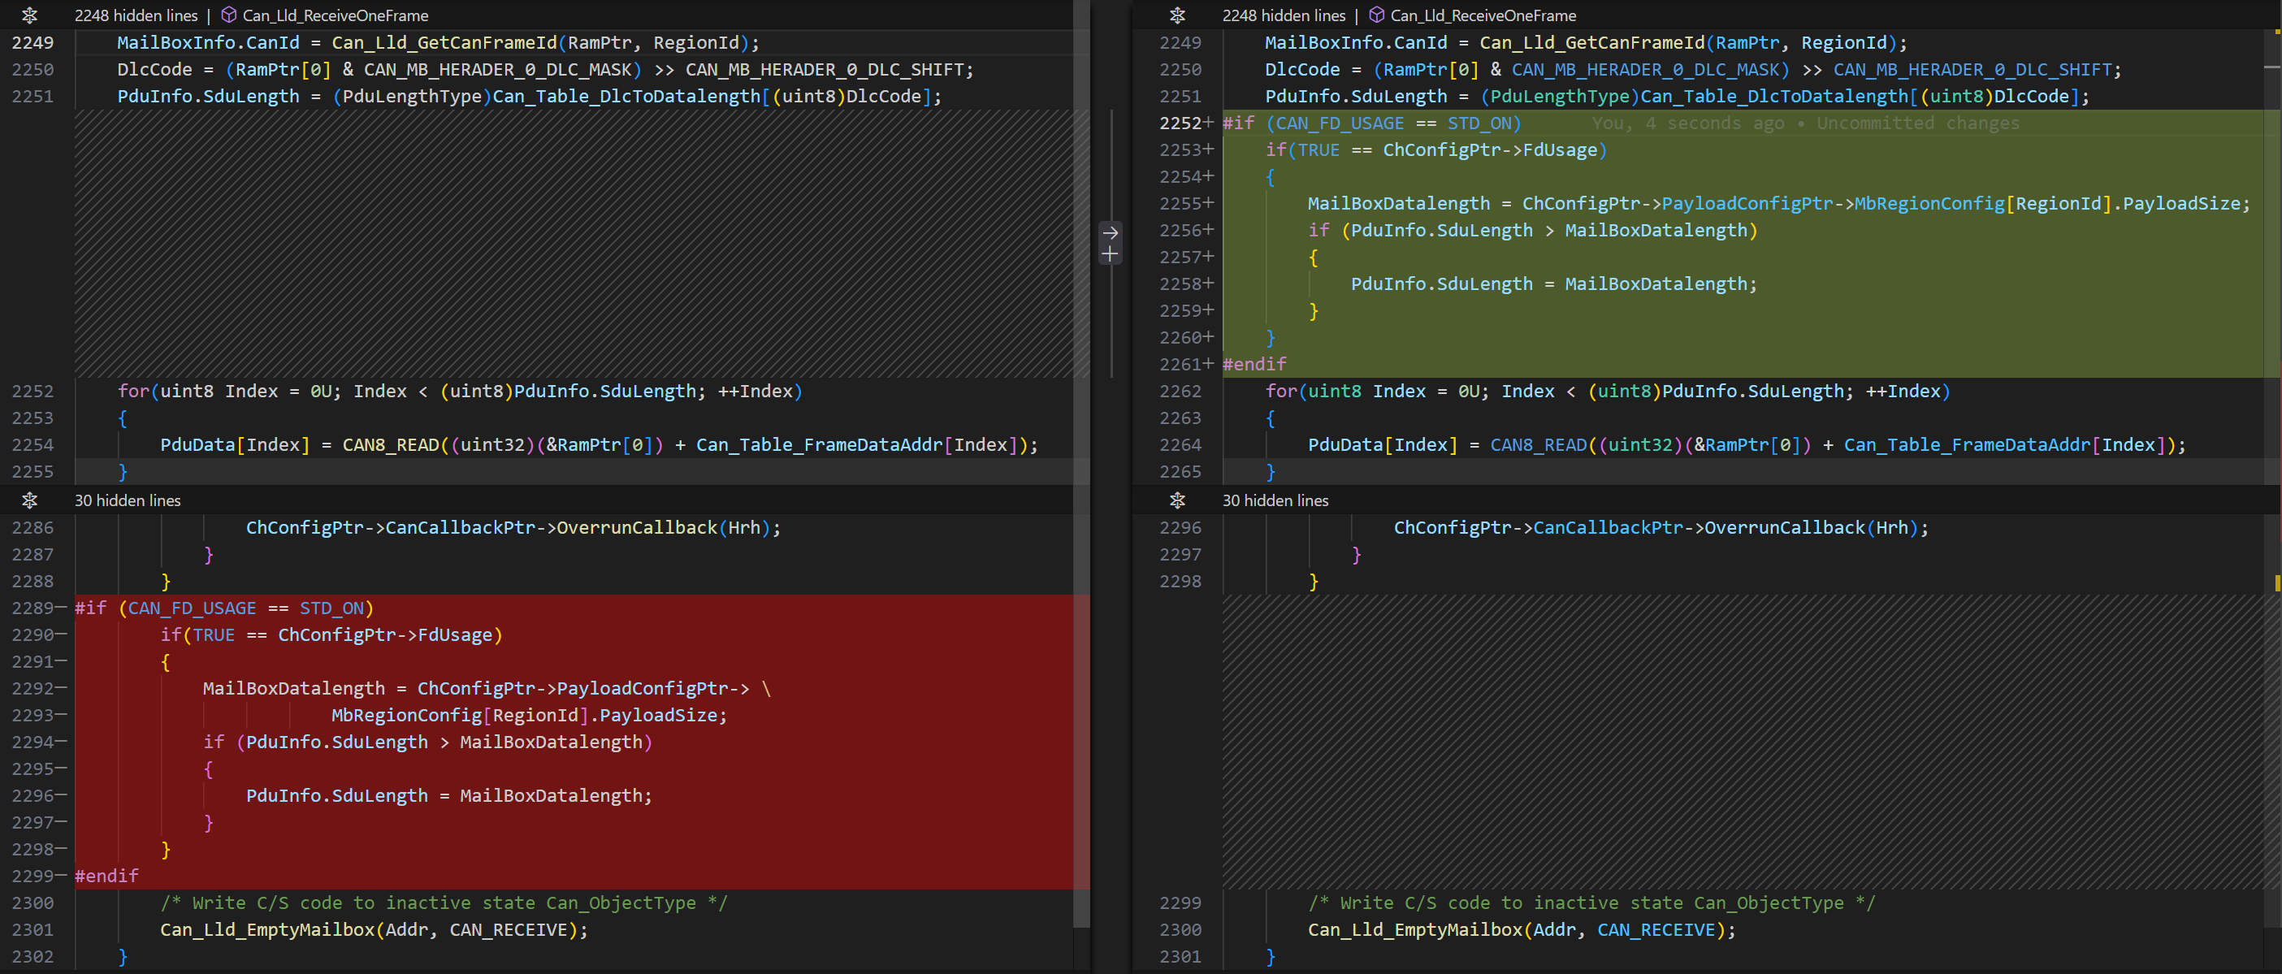
Task: Click the symbol cube icon in left breadcrumb
Action: [x=228, y=15]
